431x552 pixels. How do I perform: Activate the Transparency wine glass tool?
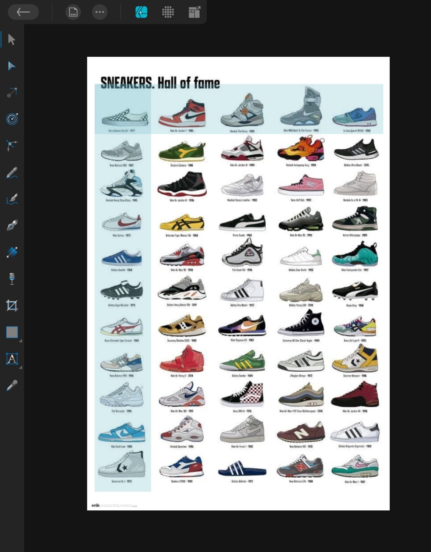click(12, 279)
